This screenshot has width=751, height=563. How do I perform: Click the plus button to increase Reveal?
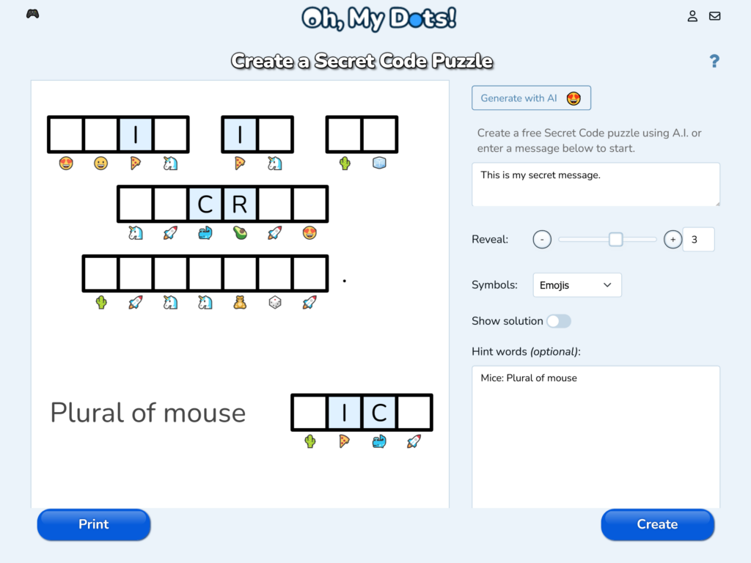click(673, 239)
